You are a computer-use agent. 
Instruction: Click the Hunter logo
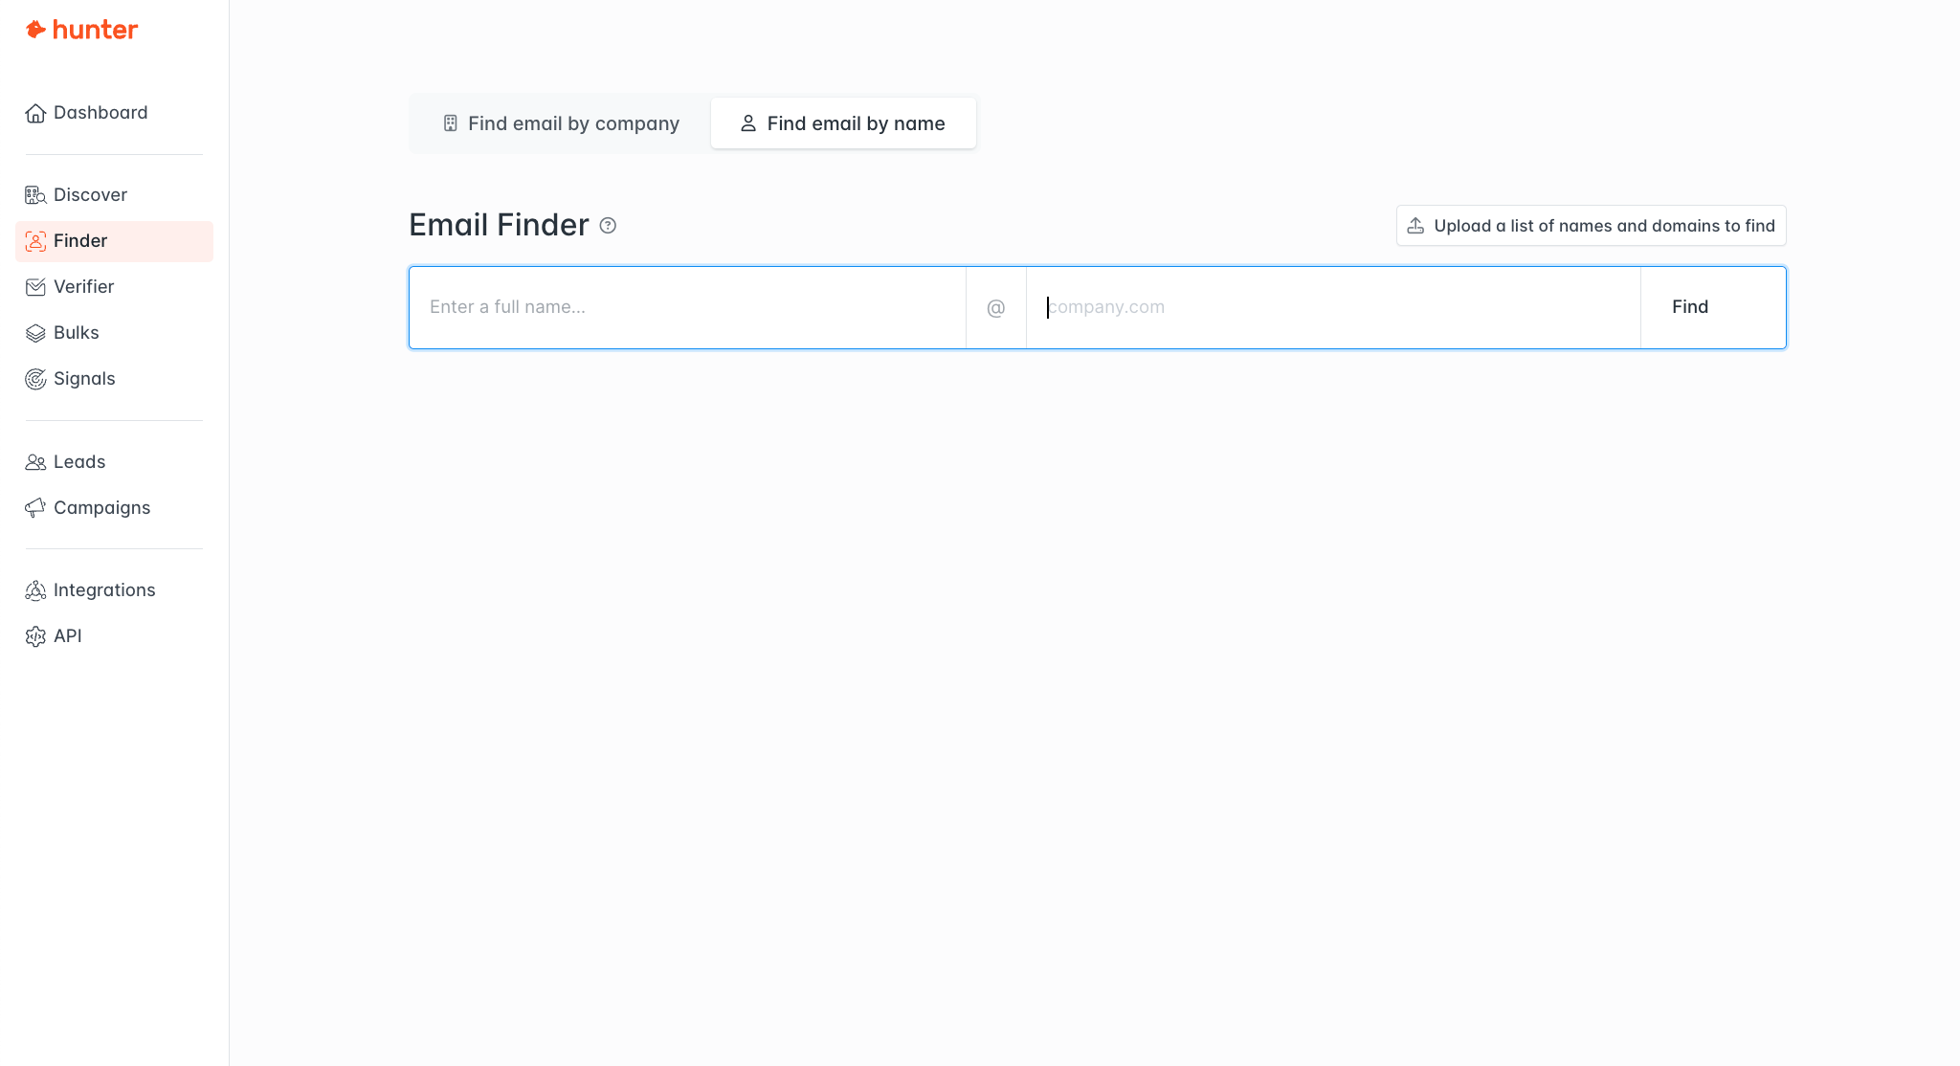tap(81, 30)
